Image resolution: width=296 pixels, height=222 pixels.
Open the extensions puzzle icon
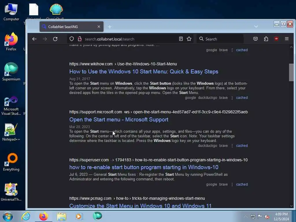click(x=266, y=39)
